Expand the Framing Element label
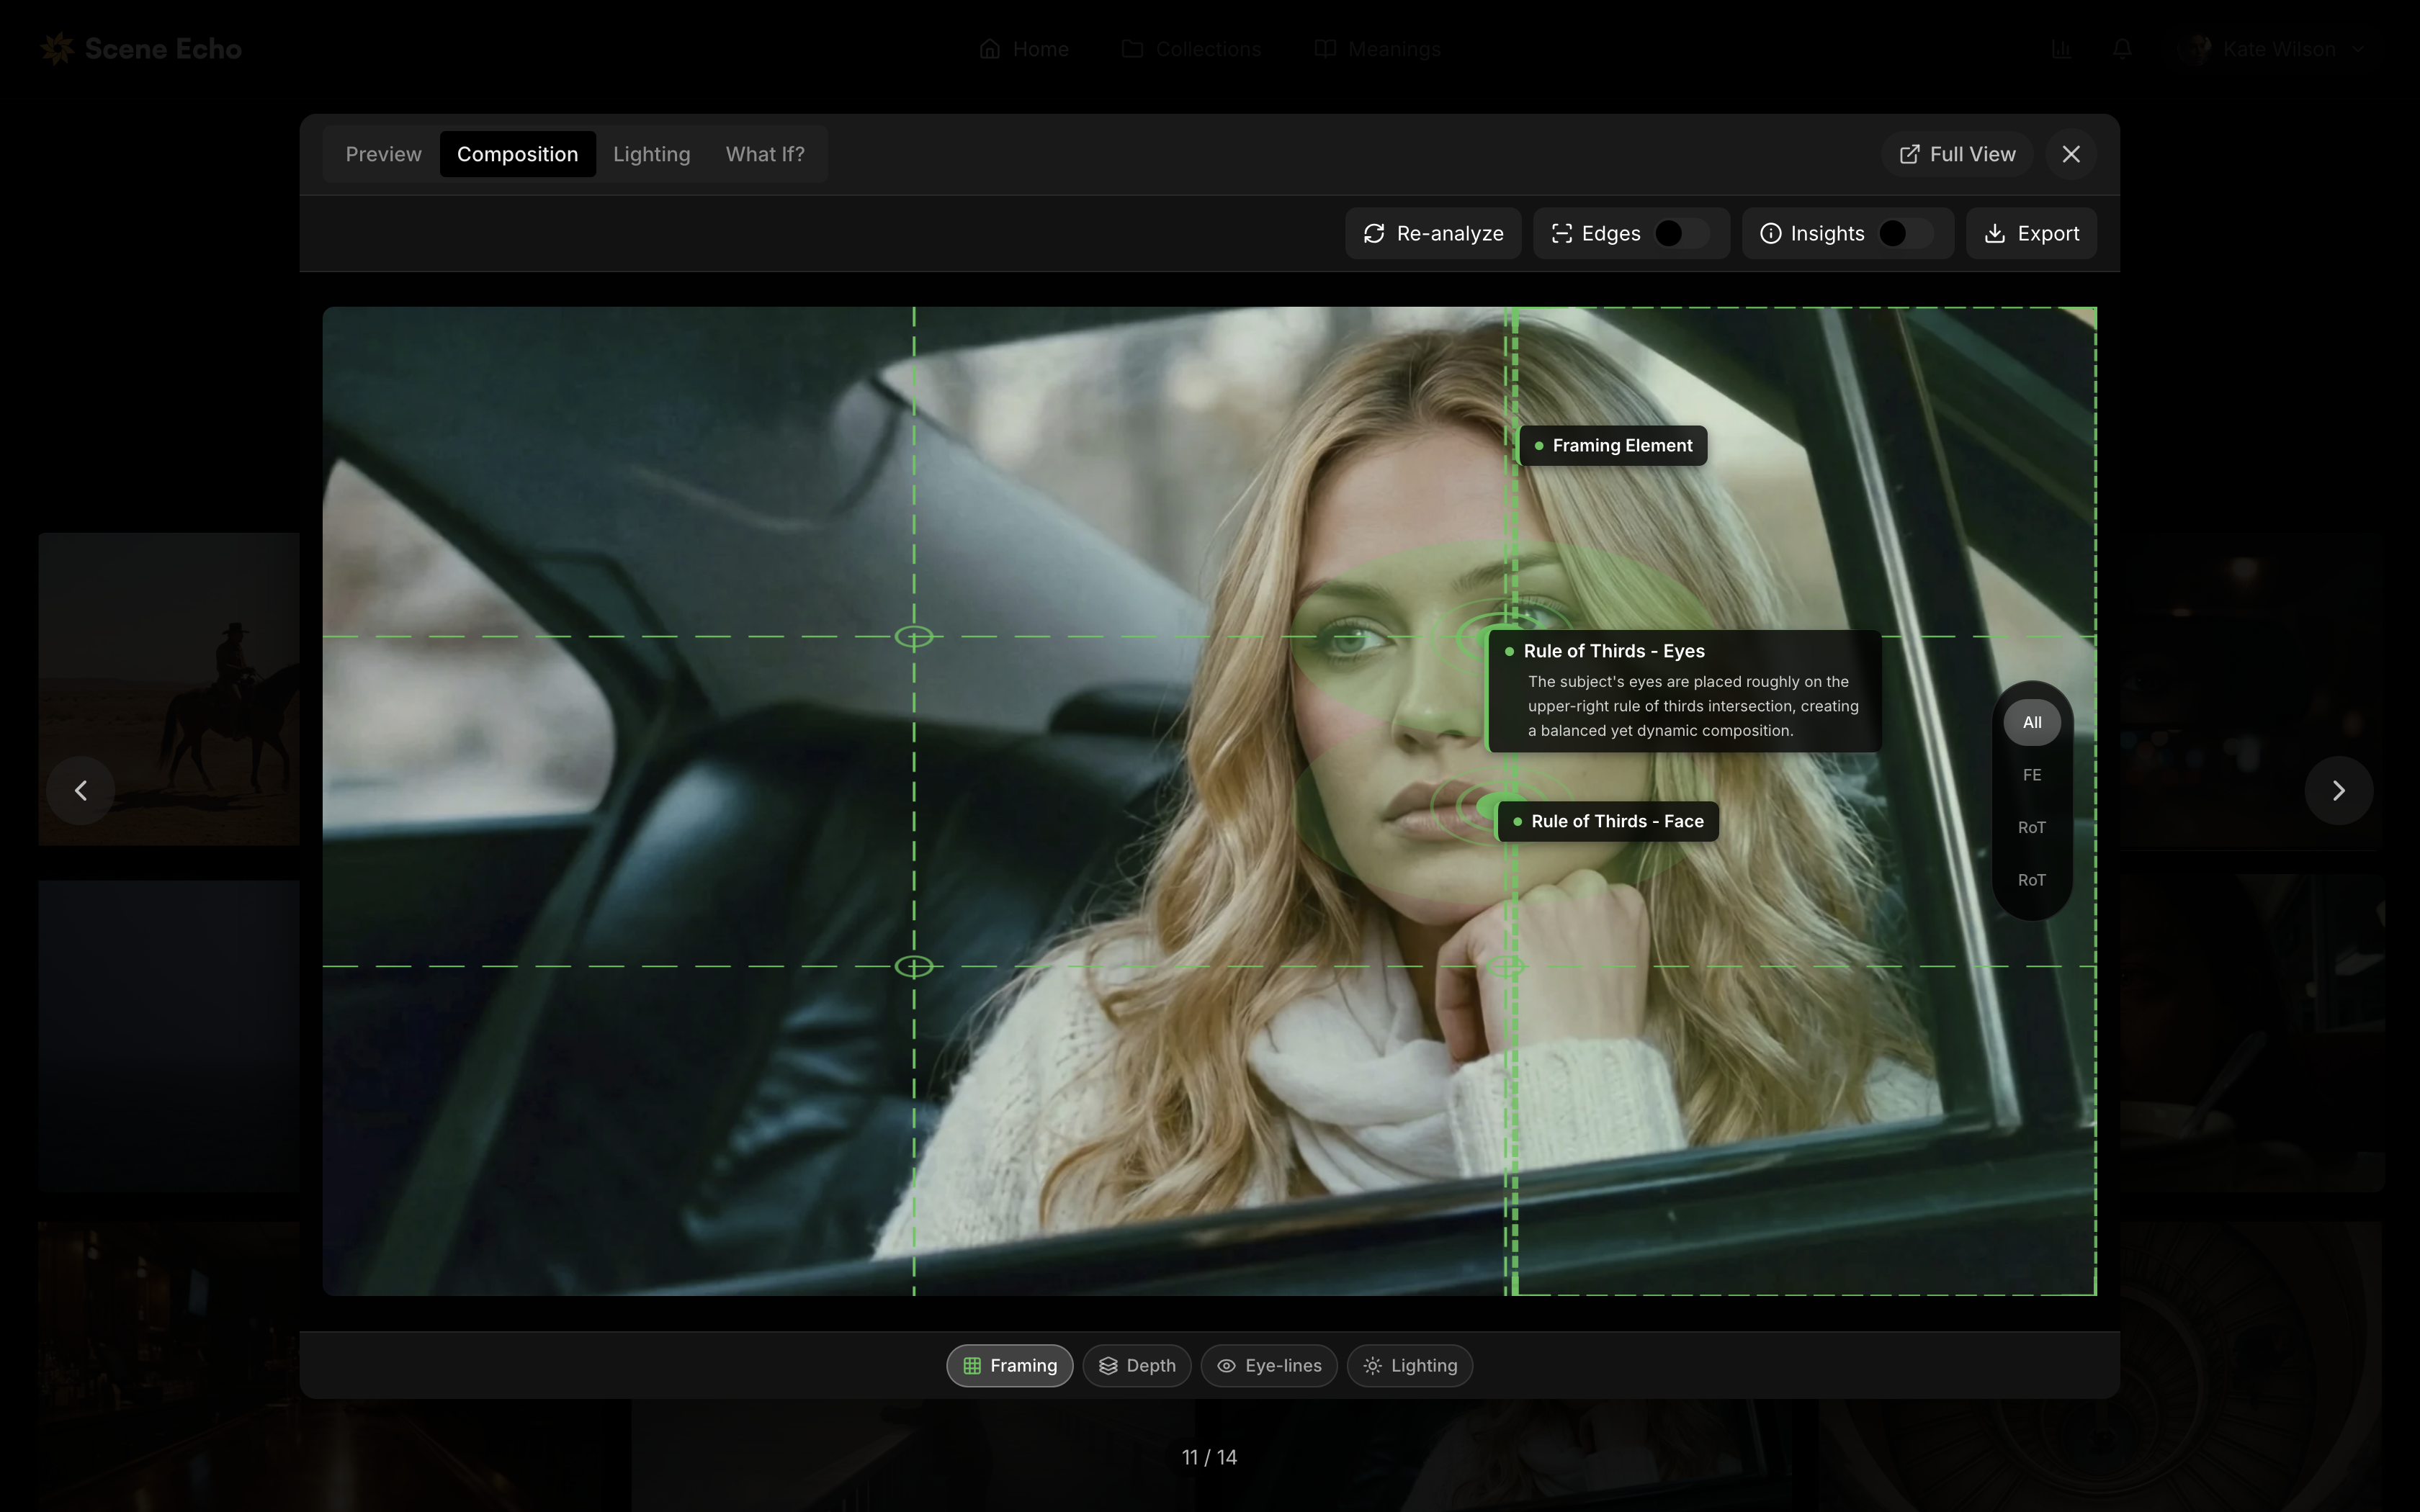Image resolution: width=2420 pixels, height=1512 pixels. click(x=1612, y=446)
